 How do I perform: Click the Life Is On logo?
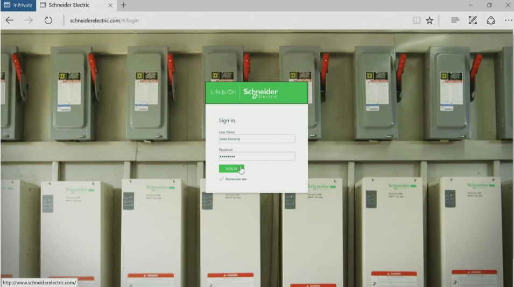223,92
